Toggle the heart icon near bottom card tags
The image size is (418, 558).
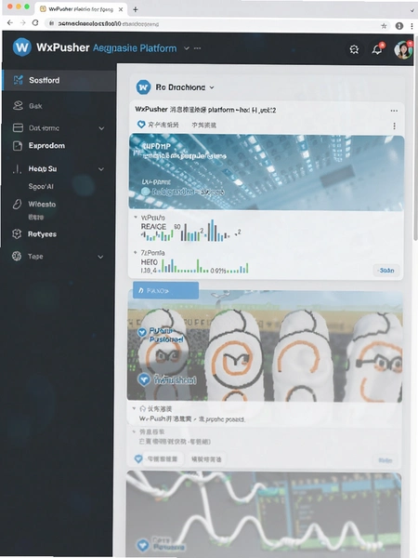138,459
